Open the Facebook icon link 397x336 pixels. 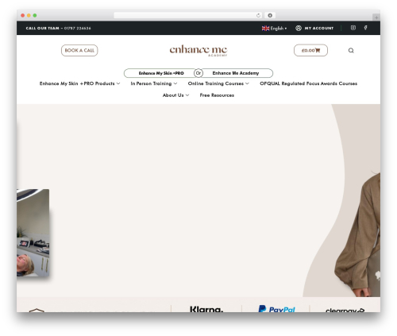[x=365, y=28]
